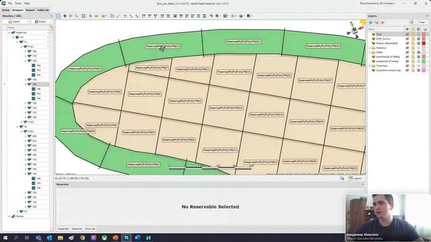Open the Legend dropdown below the viewport
The width and height of the screenshot is (431, 242).
[x=364, y=178]
